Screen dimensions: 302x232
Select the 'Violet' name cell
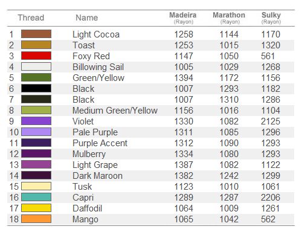pos(83,121)
